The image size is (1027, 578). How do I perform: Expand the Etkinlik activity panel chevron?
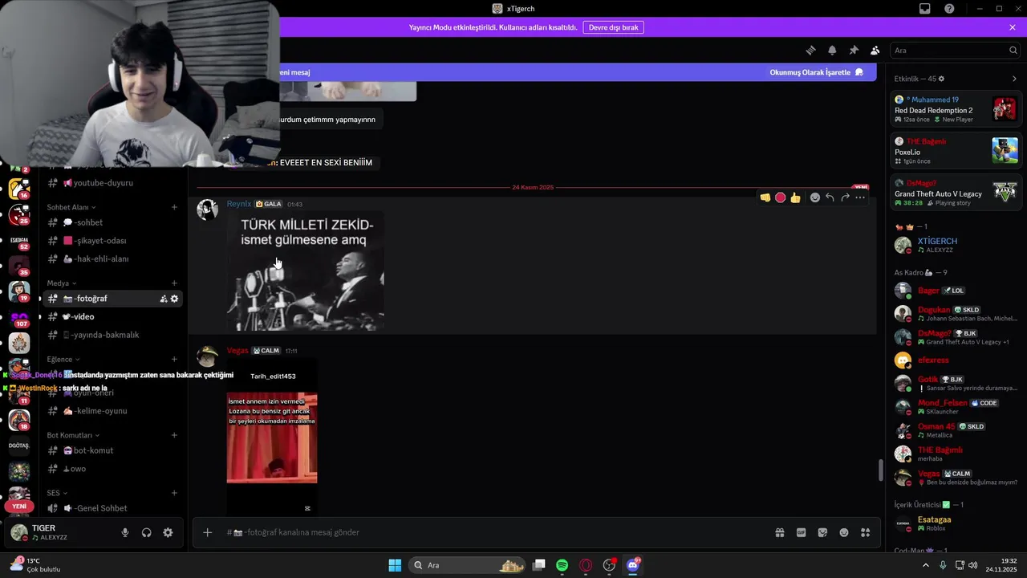pos(1014,79)
